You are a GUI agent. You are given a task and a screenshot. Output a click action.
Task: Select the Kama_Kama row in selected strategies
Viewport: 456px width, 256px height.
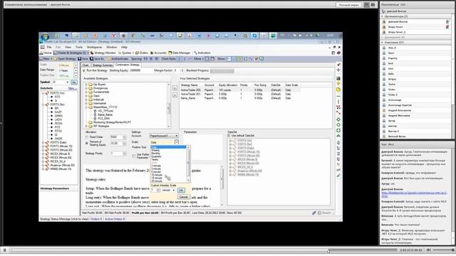pos(240,98)
